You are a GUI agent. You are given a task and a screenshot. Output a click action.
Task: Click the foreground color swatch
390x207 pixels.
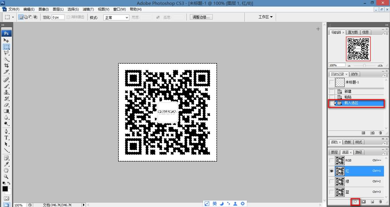pyautogui.click(x=5, y=189)
